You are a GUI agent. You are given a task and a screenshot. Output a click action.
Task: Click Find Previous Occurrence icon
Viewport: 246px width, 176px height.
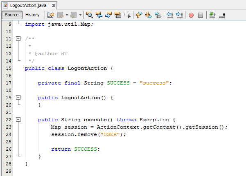(99, 15)
